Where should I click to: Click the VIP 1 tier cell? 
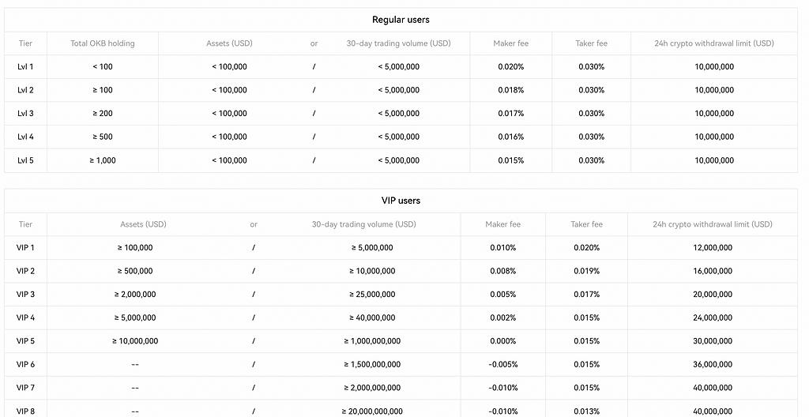pyautogui.click(x=25, y=248)
